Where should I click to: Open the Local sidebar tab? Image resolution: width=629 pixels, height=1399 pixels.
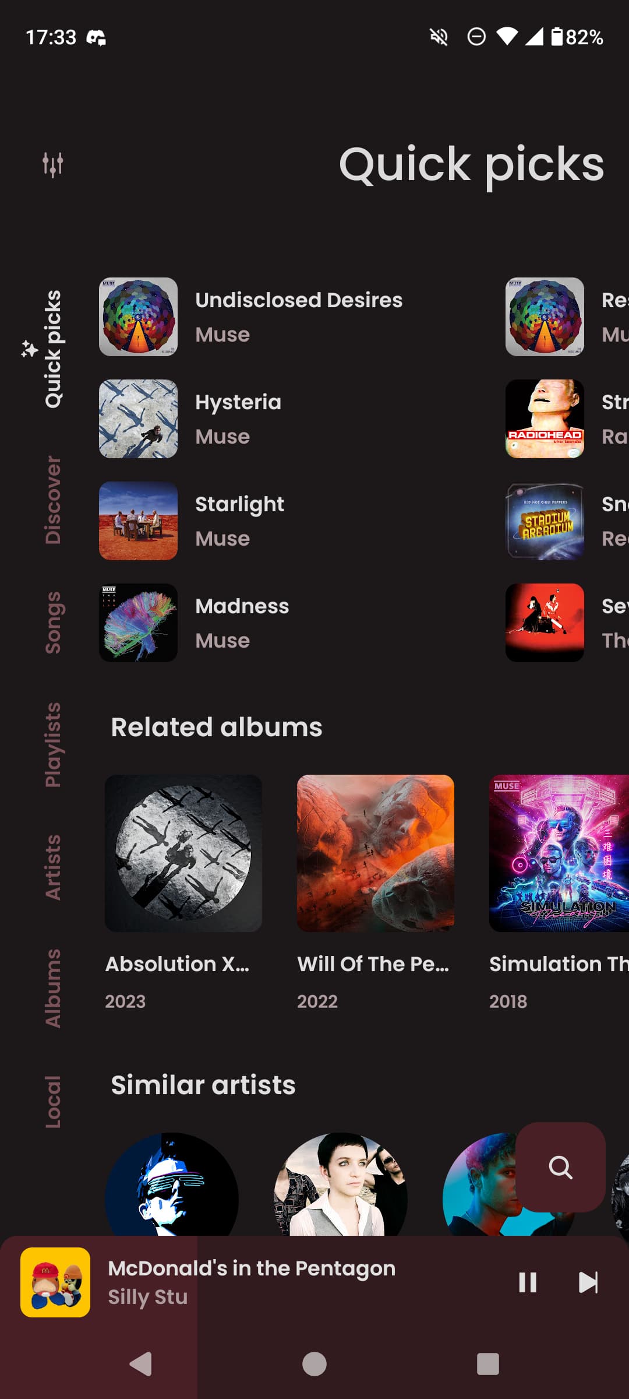53,1102
